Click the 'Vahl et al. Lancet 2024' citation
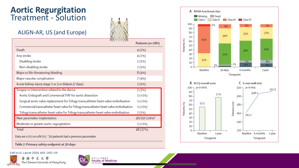Viewport: 299px width, 168px height. (x=33, y=153)
